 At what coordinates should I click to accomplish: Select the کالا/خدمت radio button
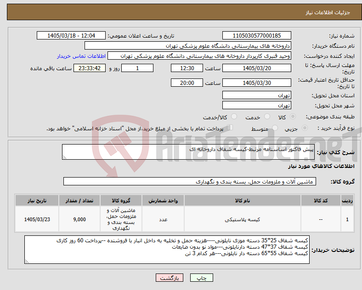click(x=234, y=117)
